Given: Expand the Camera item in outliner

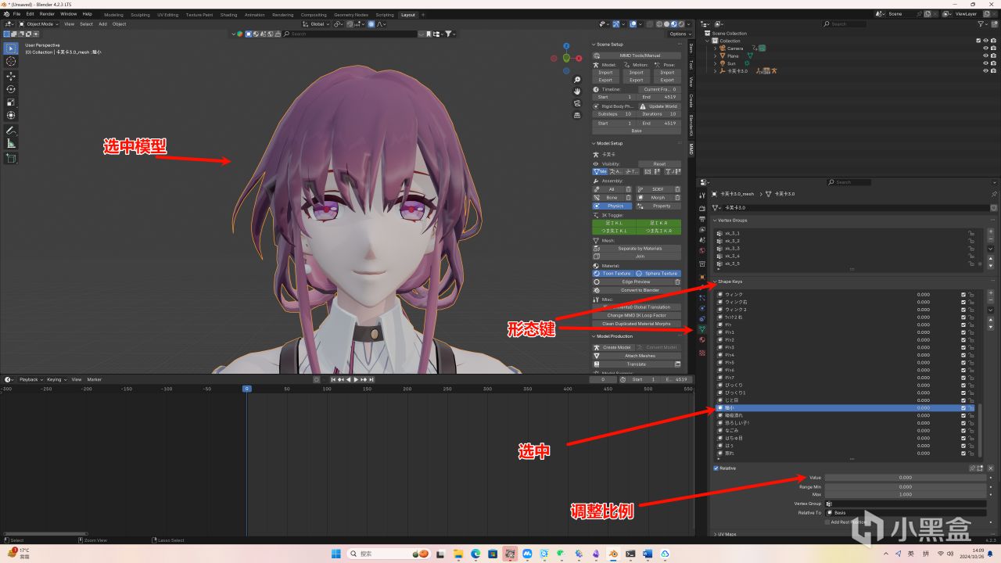Looking at the screenshot, I should point(715,48).
